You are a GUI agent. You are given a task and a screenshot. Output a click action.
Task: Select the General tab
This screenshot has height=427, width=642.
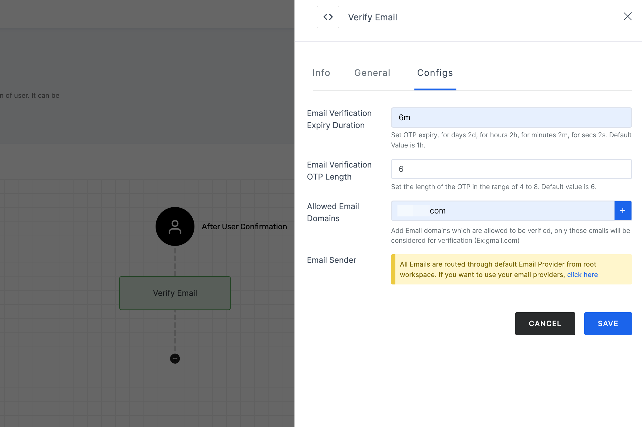pos(372,73)
